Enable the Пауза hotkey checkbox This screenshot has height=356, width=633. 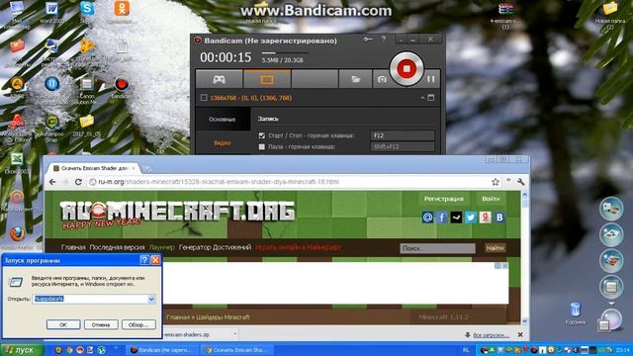coord(261,146)
